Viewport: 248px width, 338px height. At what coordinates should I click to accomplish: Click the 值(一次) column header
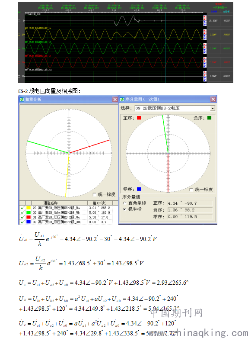point(100,203)
